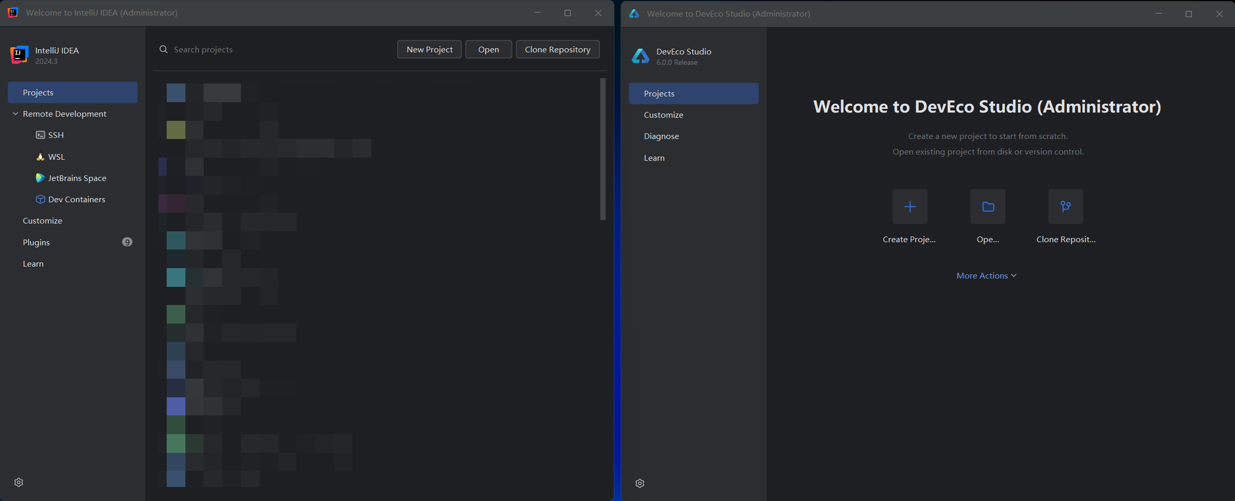
Task: Maximize the DevEco Studio window
Action: [1189, 14]
